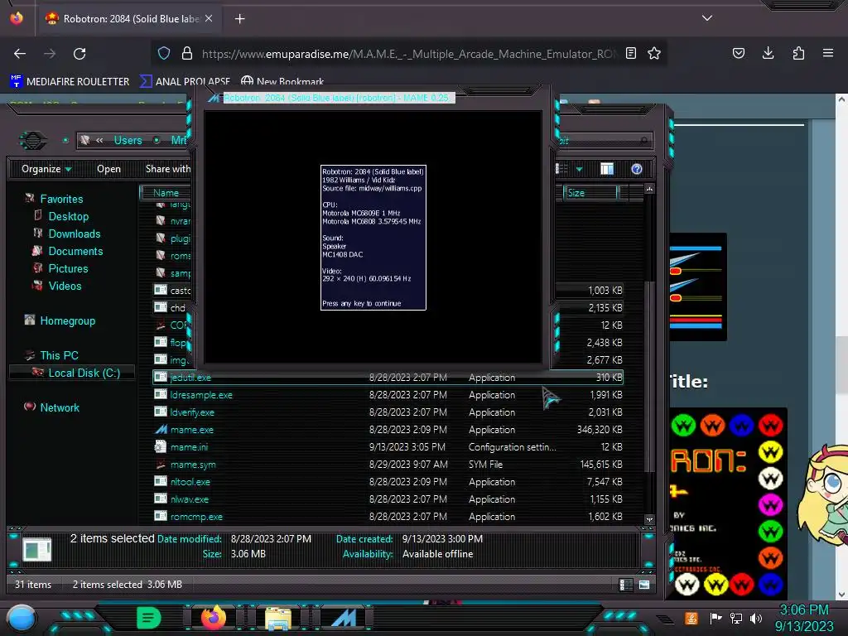Open Network in navigation pane
Image resolution: width=848 pixels, height=636 pixels.
[60, 407]
